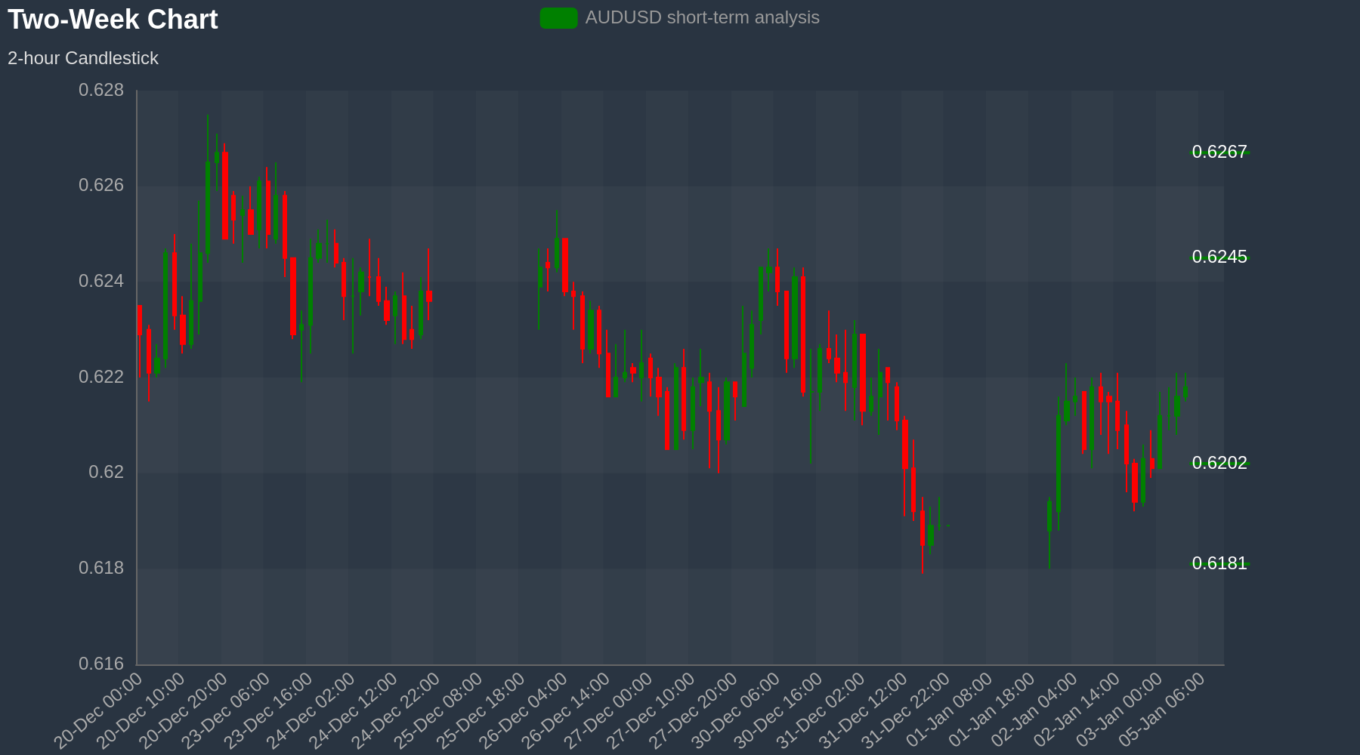Click the 0.6202 price level label
The image size is (1360, 755).
click(1219, 463)
